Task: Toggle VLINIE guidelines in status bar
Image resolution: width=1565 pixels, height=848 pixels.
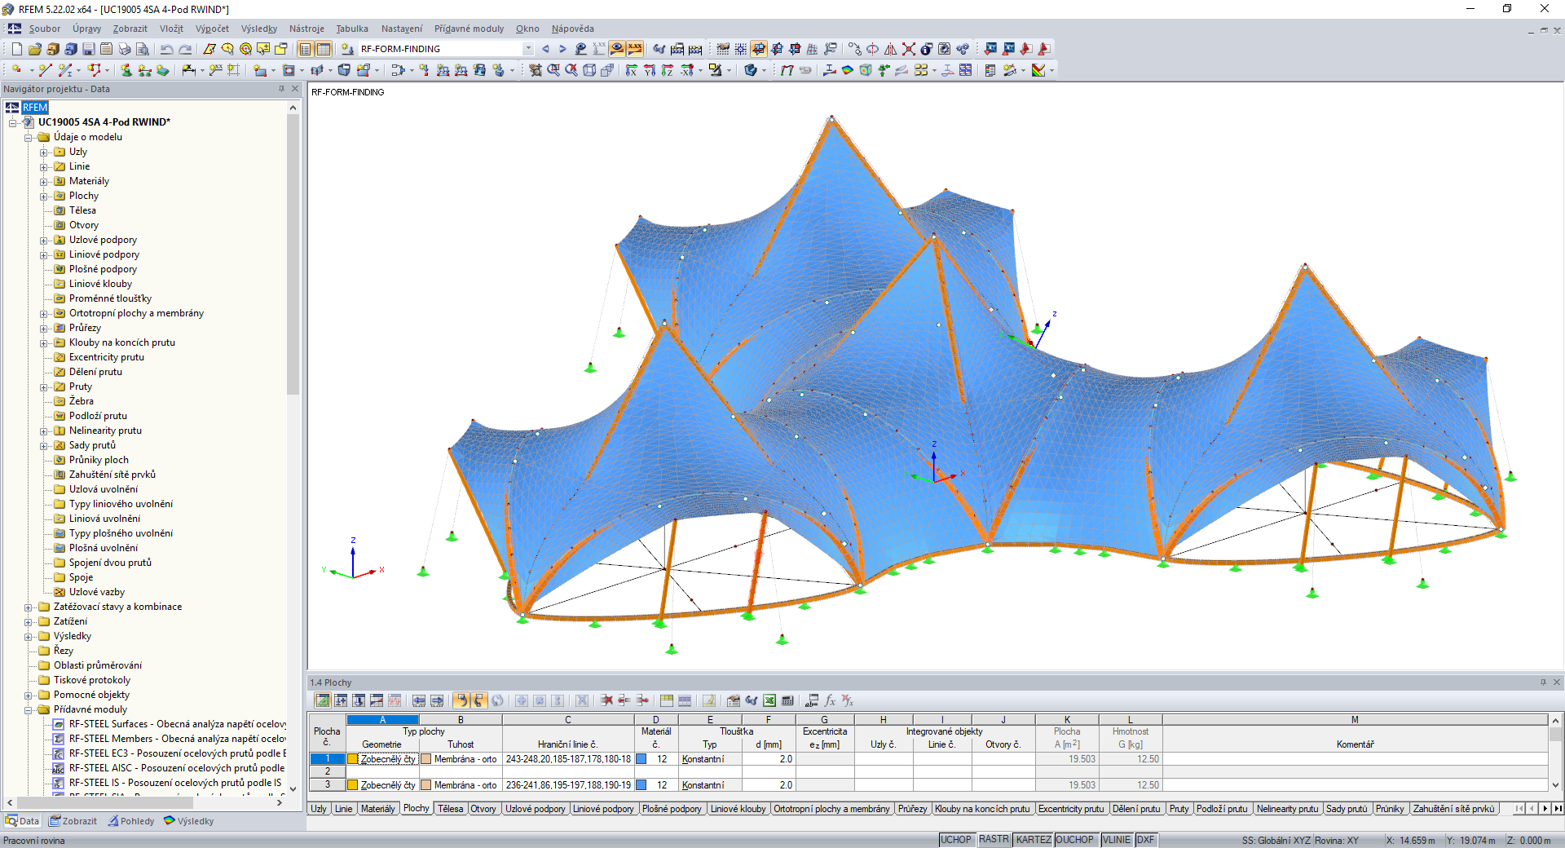Action: click(x=1117, y=840)
